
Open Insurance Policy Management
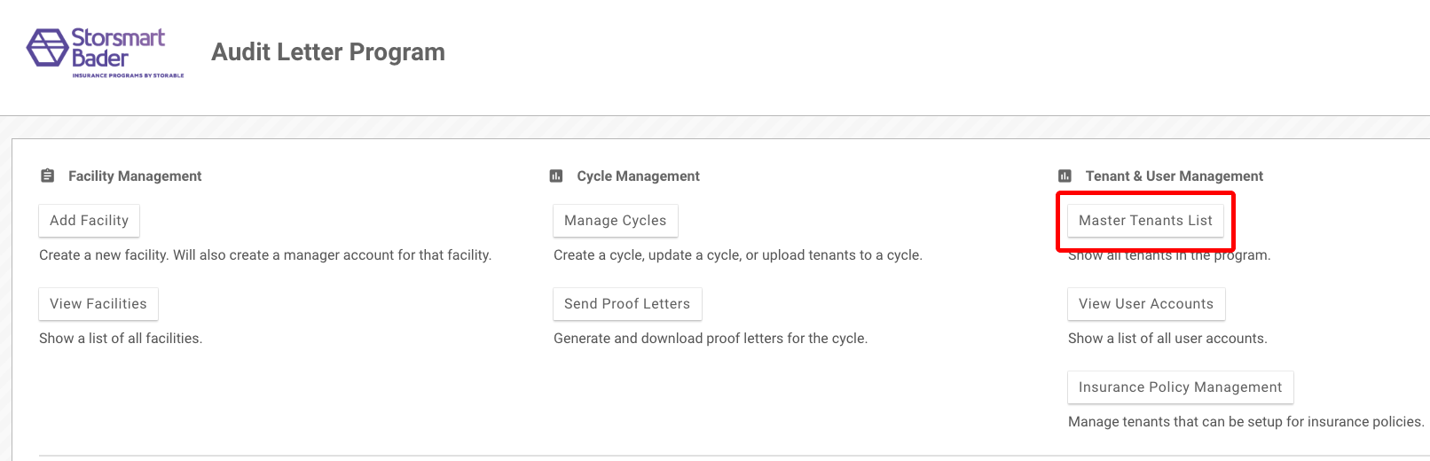coord(1180,387)
